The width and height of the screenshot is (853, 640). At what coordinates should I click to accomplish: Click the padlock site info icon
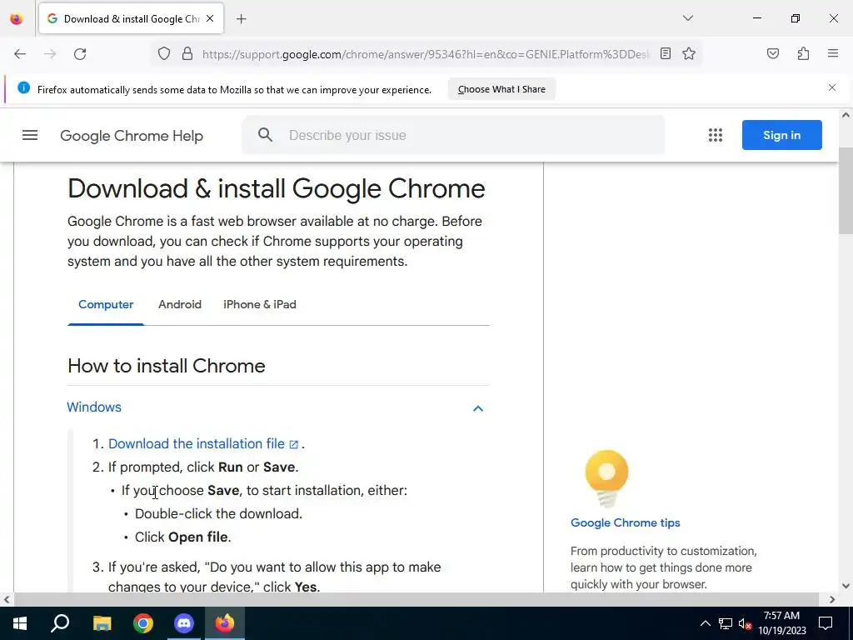click(187, 54)
